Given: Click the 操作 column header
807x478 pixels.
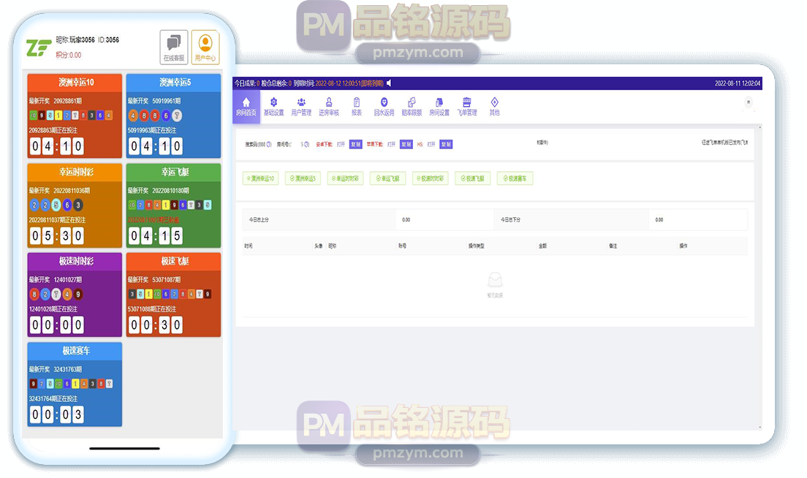Looking at the screenshot, I should [x=683, y=246].
